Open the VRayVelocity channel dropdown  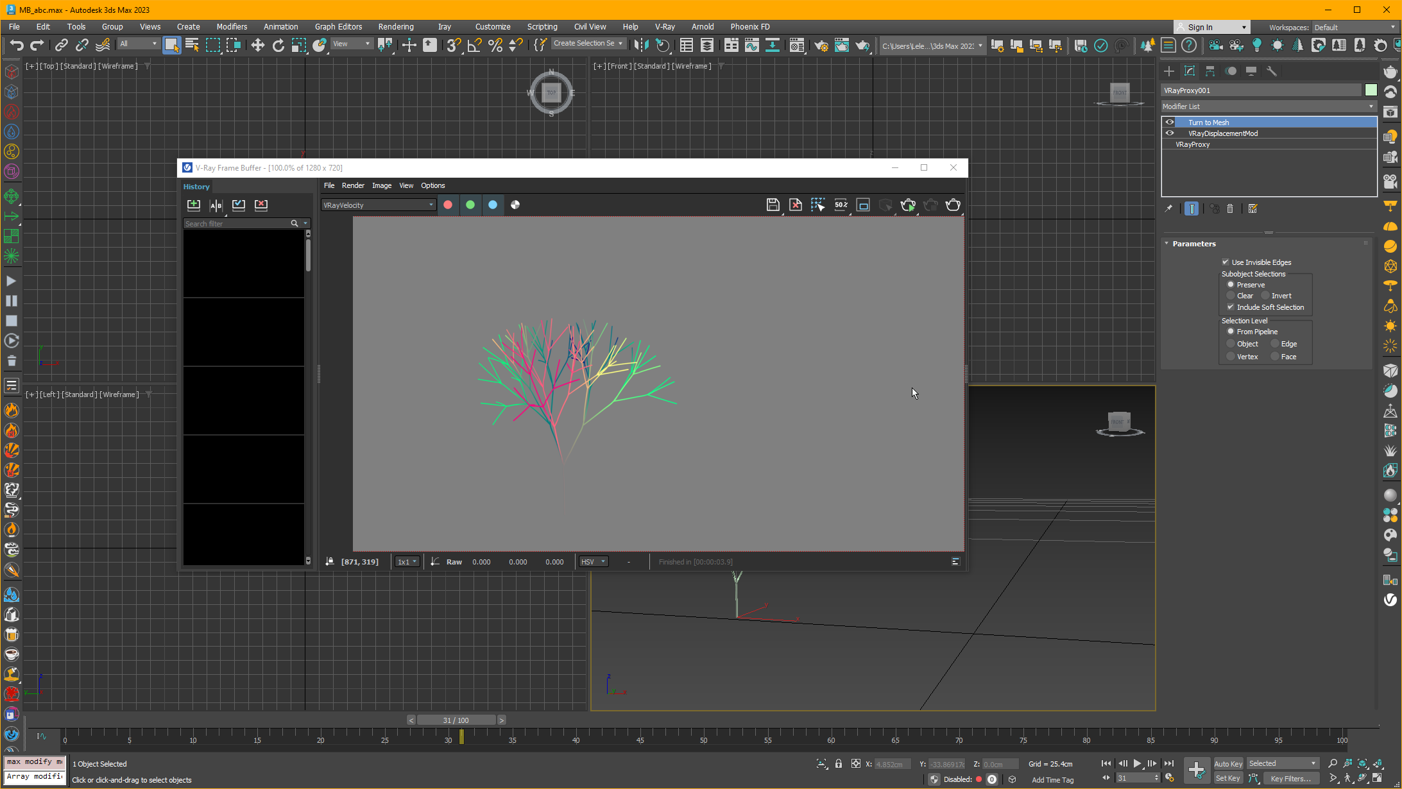click(379, 205)
